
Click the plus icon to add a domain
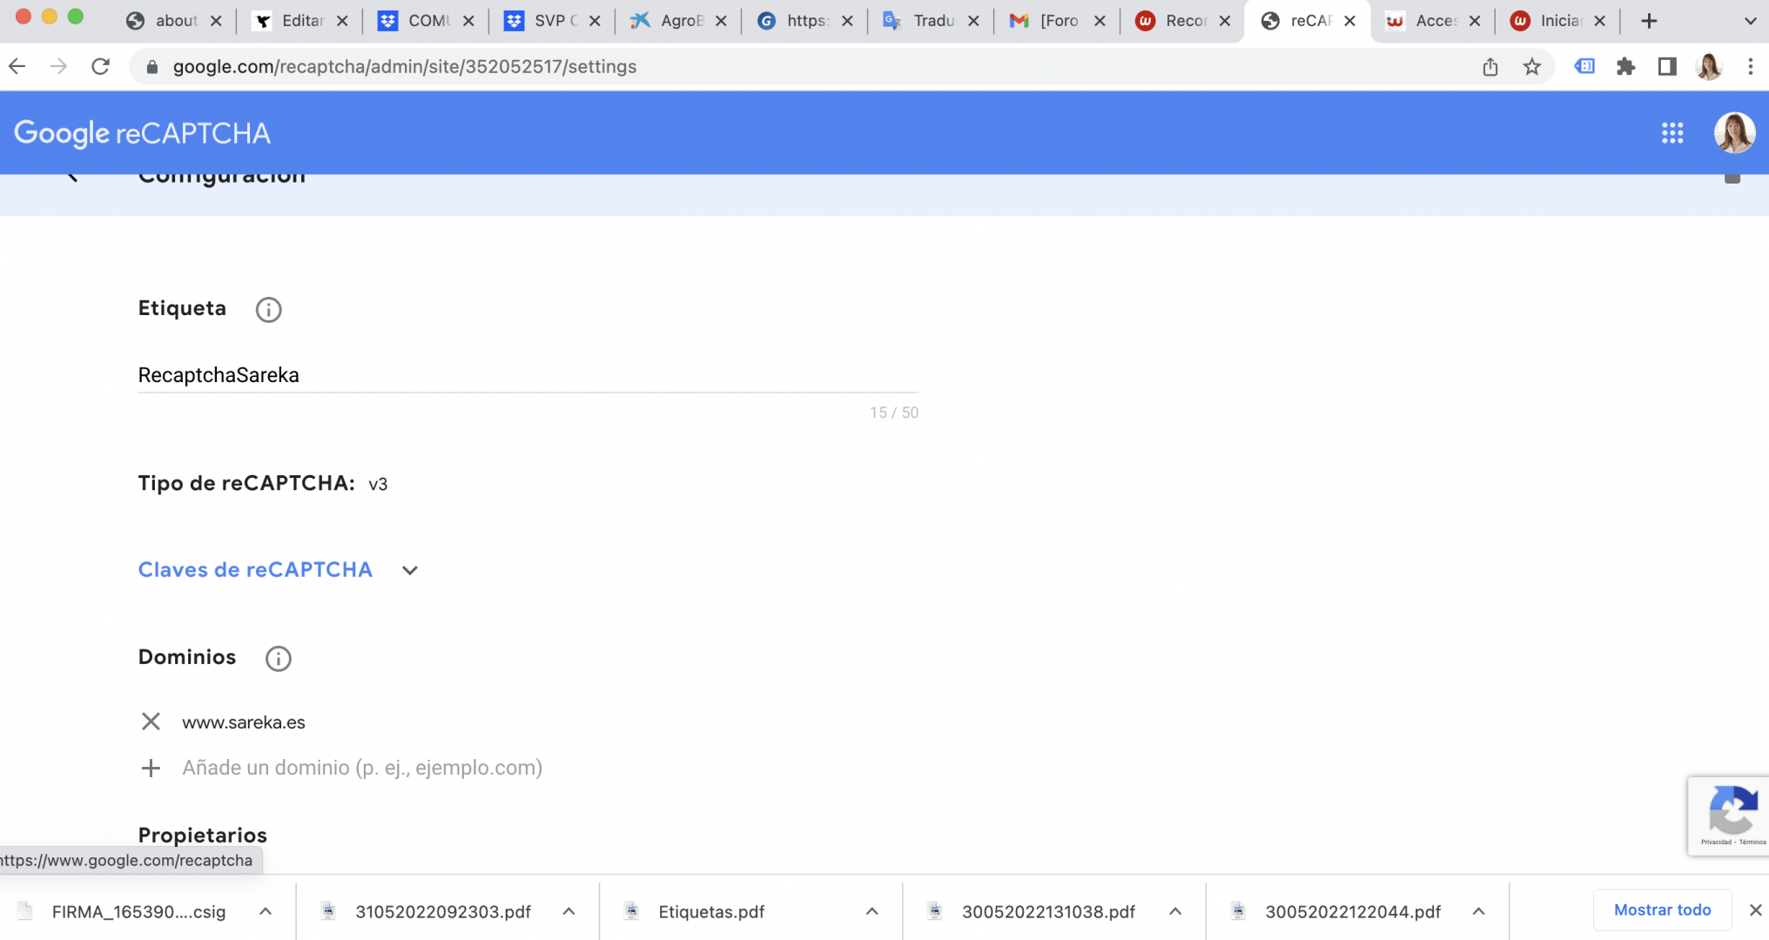151,768
